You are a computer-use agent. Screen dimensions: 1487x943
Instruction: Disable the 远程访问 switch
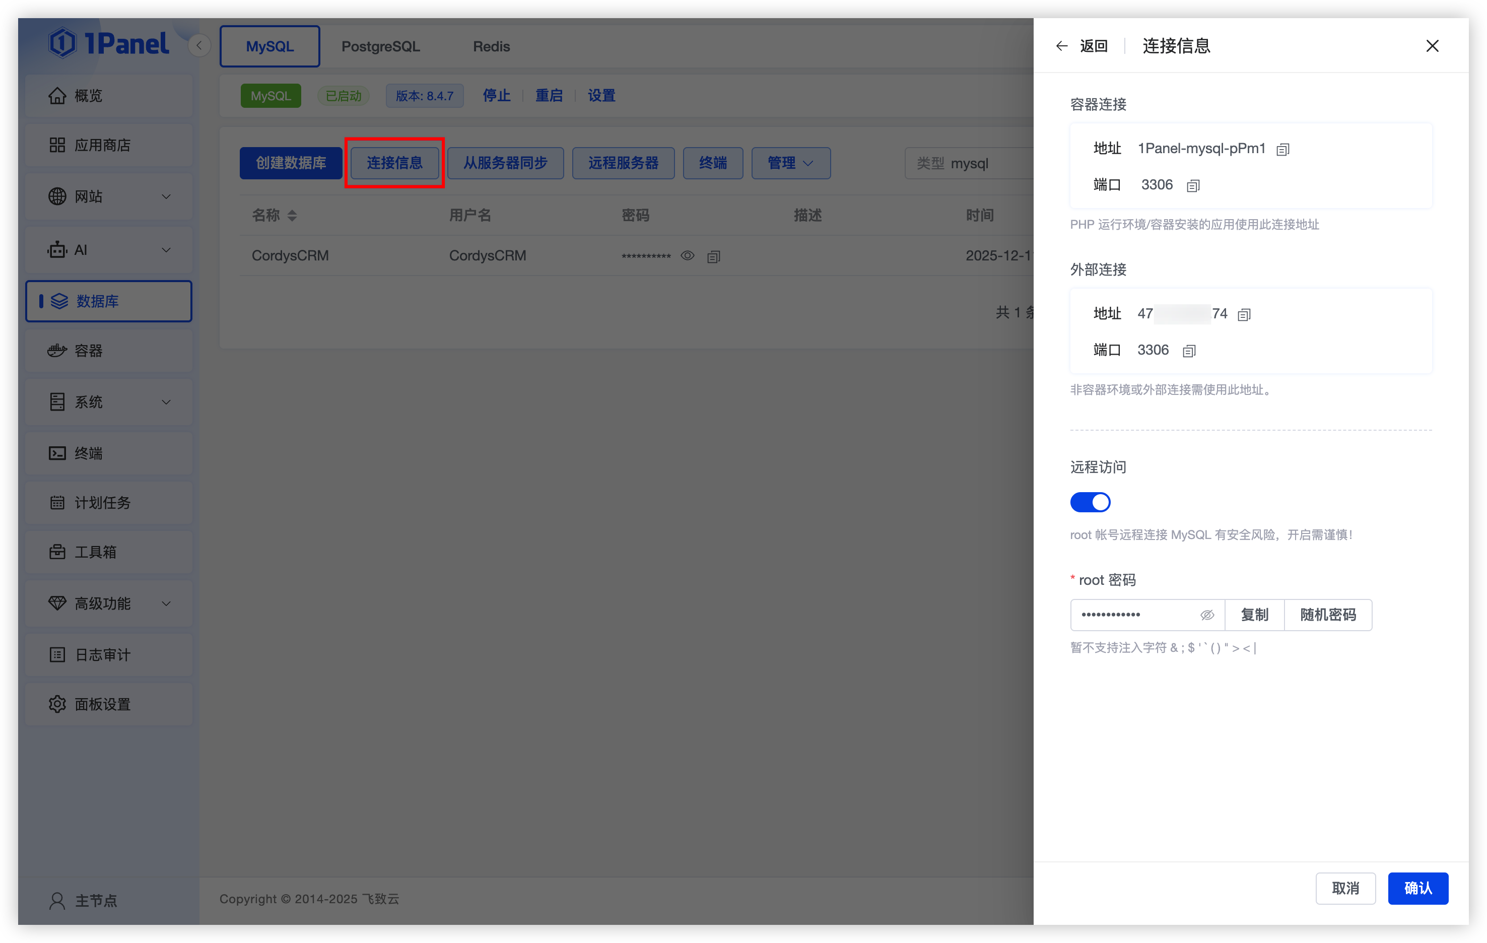coord(1090,502)
